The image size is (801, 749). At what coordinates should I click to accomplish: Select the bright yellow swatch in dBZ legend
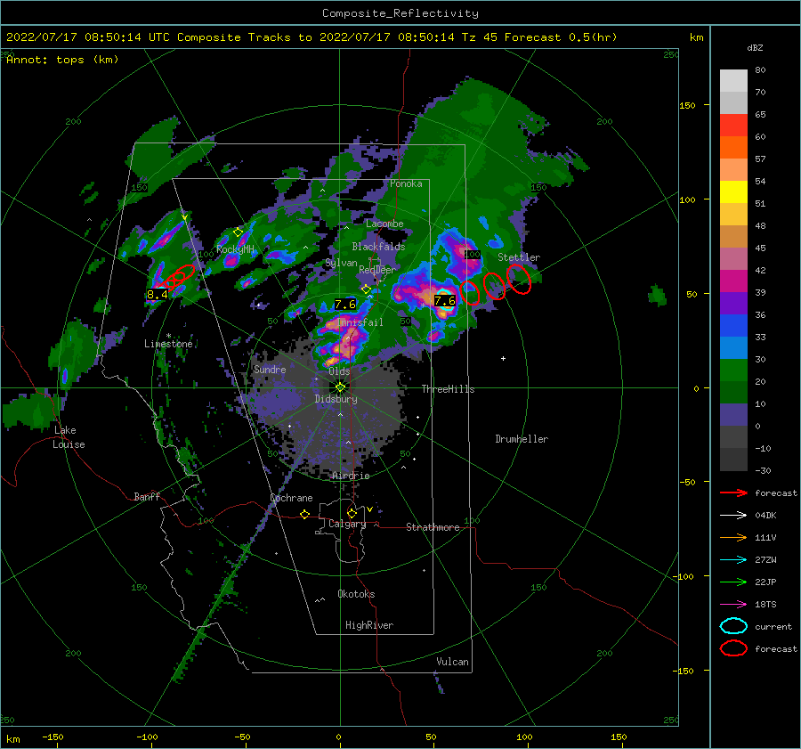(x=733, y=192)
